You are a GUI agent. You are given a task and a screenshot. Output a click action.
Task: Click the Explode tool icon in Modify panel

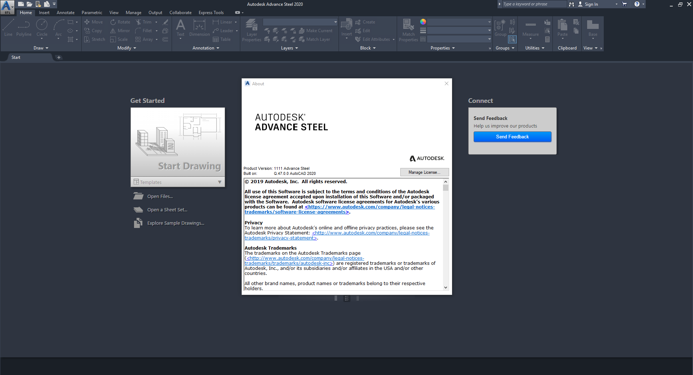pos(165,31)
